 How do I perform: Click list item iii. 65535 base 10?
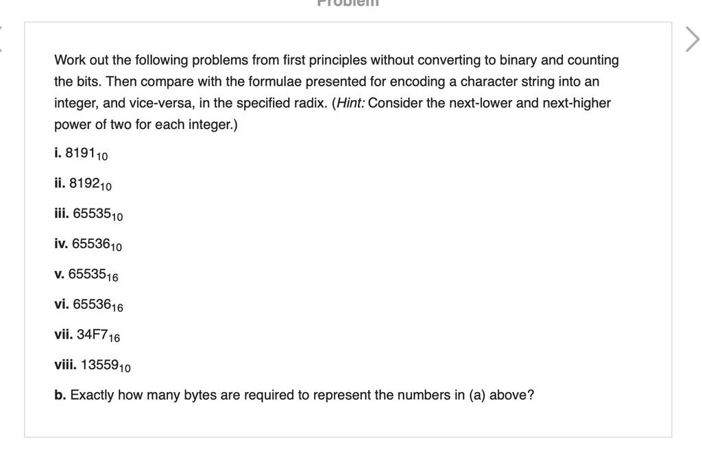click(88, 214)
